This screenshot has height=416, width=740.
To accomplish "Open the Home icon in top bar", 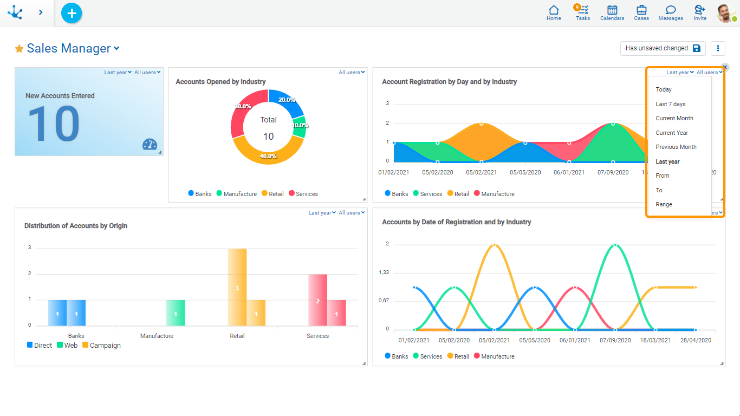I will pos(554,13).
